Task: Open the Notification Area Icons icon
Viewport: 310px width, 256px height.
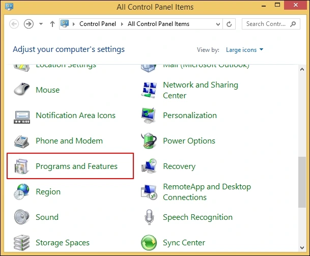Action: click(x=22, y=117)
